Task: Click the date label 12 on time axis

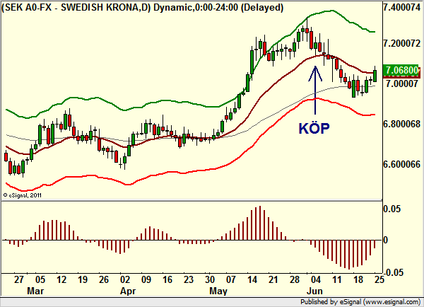Action: 61,279
